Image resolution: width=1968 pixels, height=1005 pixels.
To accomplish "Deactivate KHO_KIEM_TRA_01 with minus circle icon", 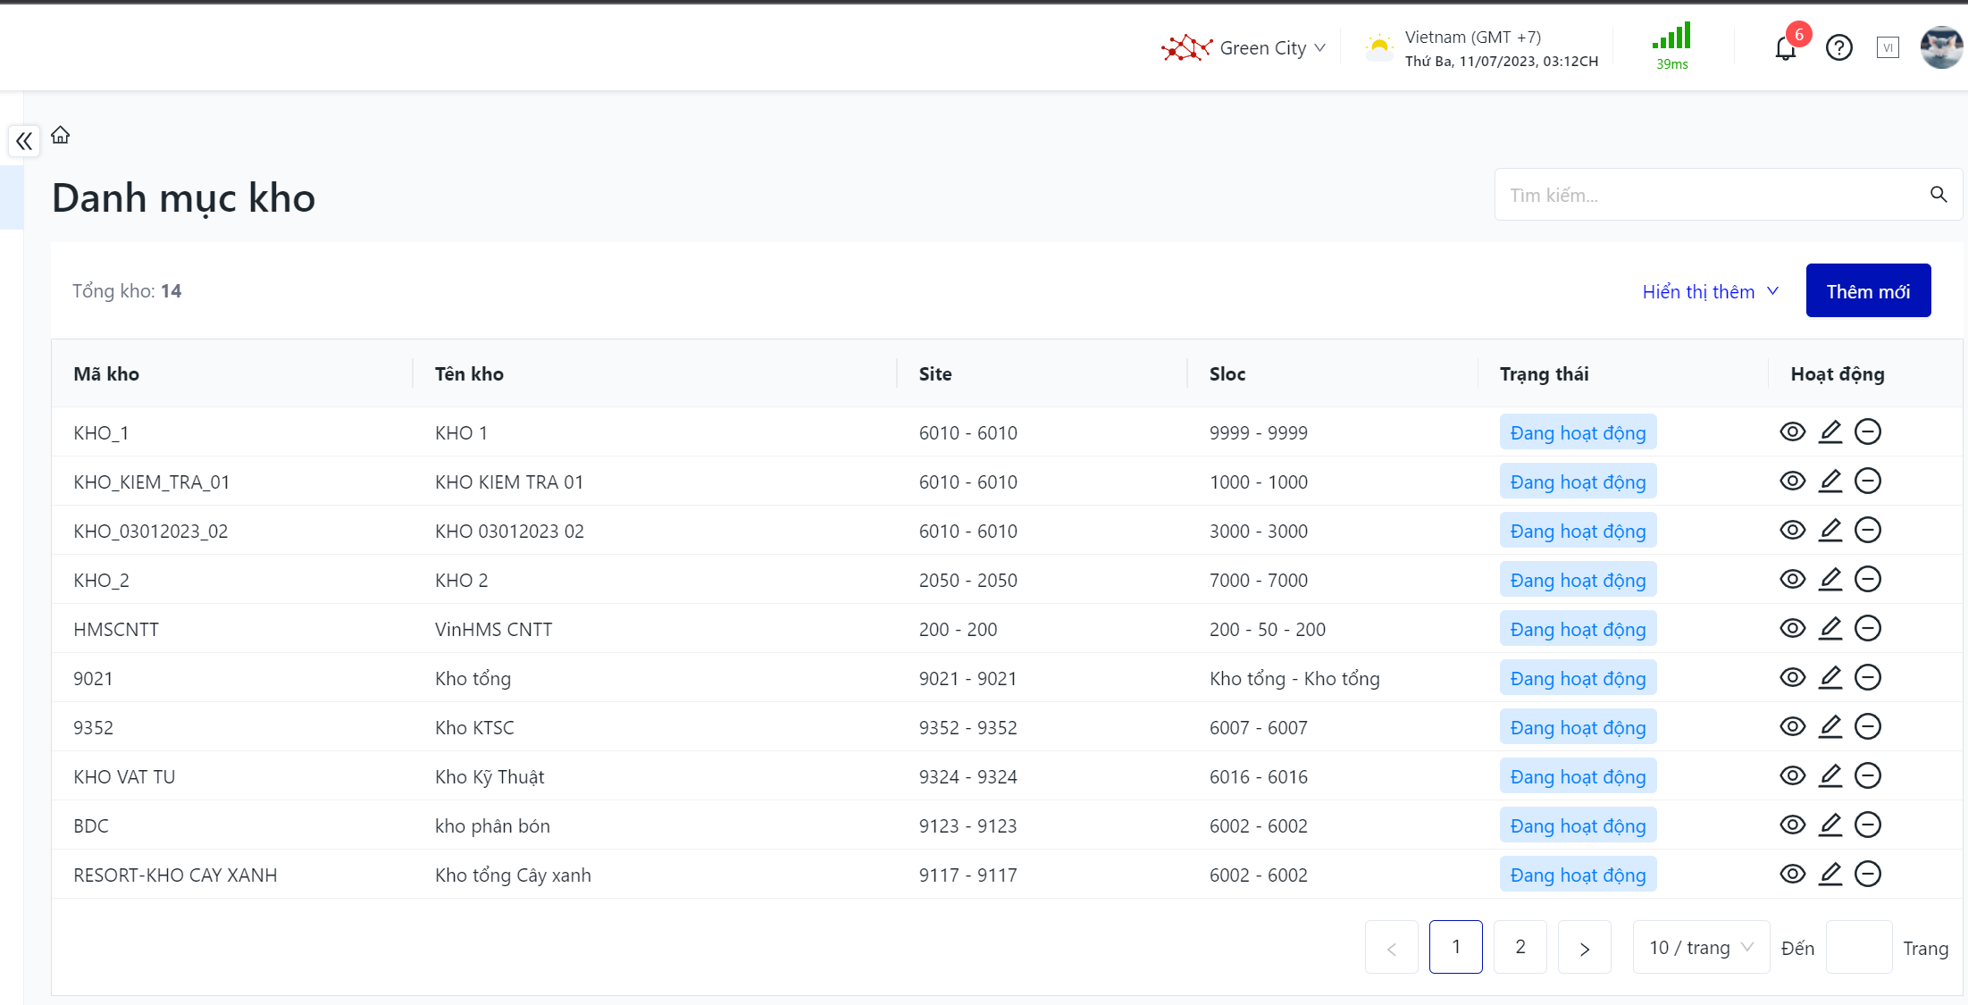I will pyautogui.click(x=1868, y=481).
